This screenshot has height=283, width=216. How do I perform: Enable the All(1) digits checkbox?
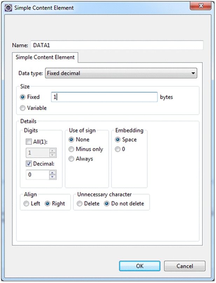point(28,142)
